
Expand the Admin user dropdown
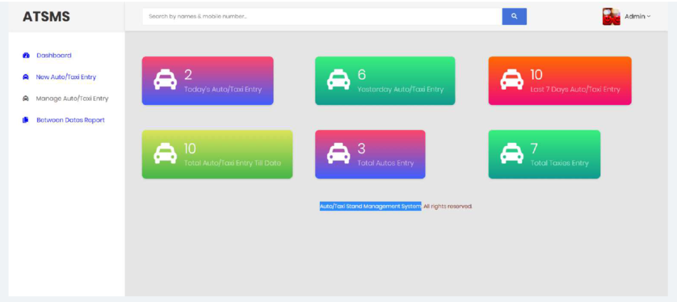[x=638, y=16]
